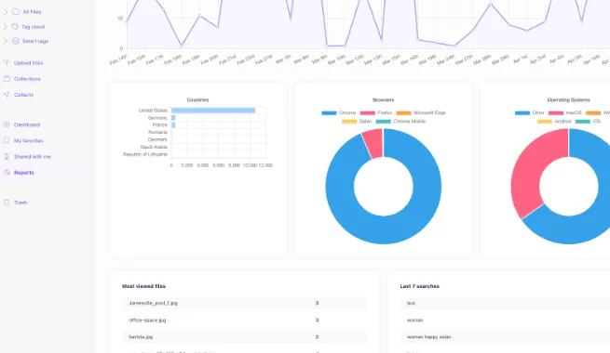Click the Trash icon
The width and height of the screenshot is (610, 353).
click(x=7, y=203)
